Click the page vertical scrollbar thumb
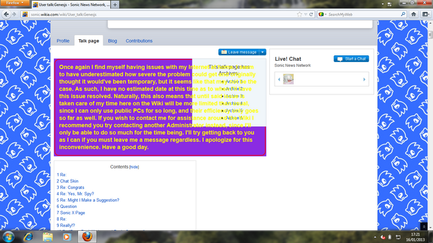433x243 pixels. click(x=430, y=35)
